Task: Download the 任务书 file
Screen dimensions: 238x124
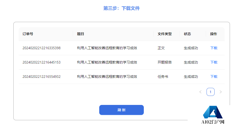Action: pos(214,77)
